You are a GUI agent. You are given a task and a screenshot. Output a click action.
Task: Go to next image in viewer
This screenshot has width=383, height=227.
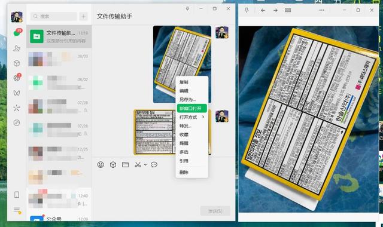[x=275, y=10]
